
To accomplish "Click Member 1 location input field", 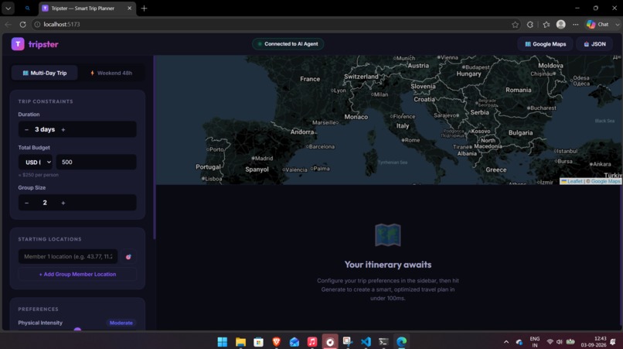I will pos(68,257).
